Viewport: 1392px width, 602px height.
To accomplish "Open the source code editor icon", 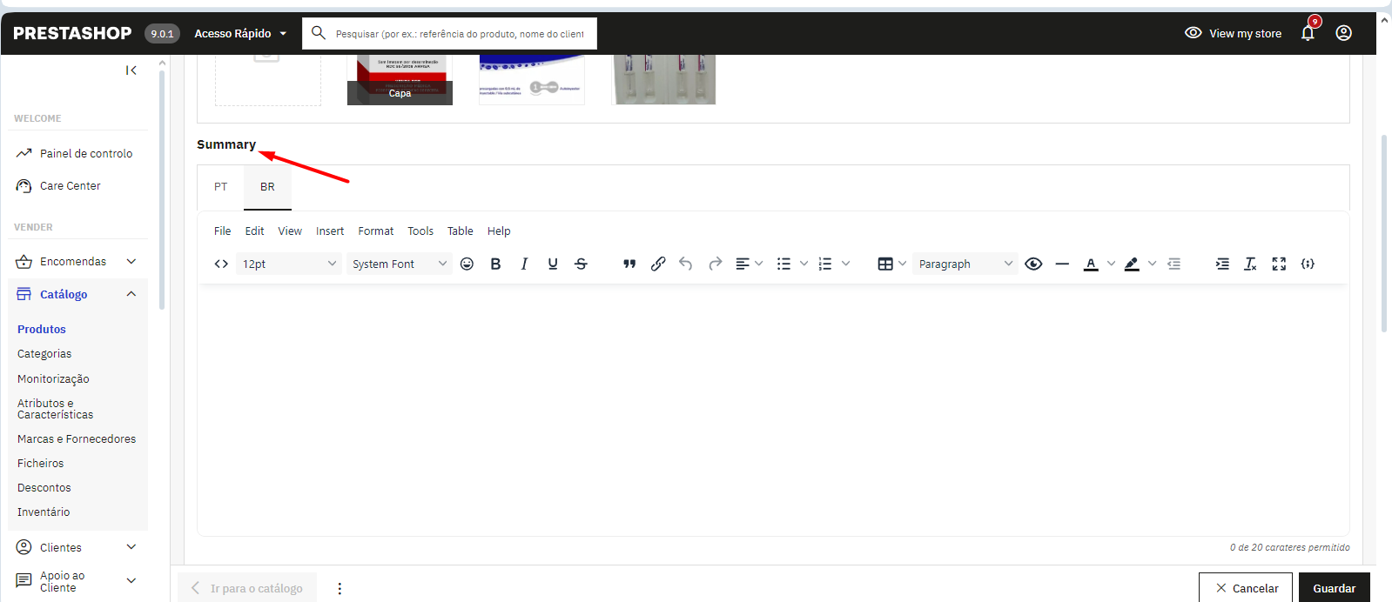I will [221, 264].
